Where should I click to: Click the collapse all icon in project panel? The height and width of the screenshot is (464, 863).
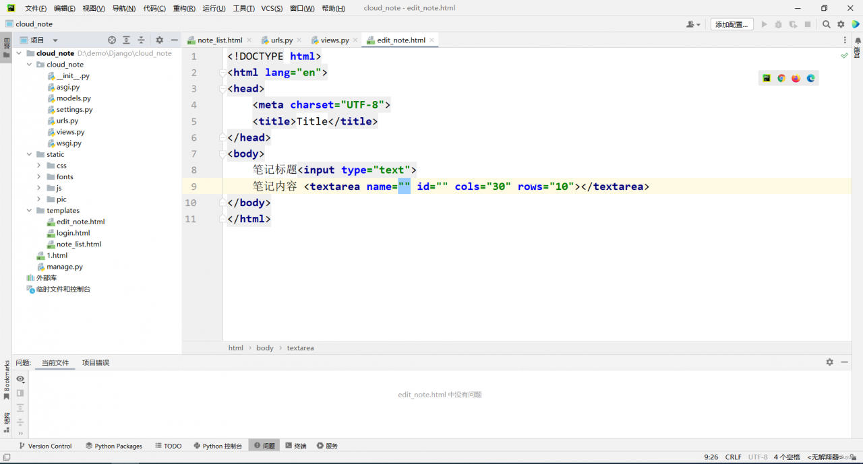(x=141, y=40)
